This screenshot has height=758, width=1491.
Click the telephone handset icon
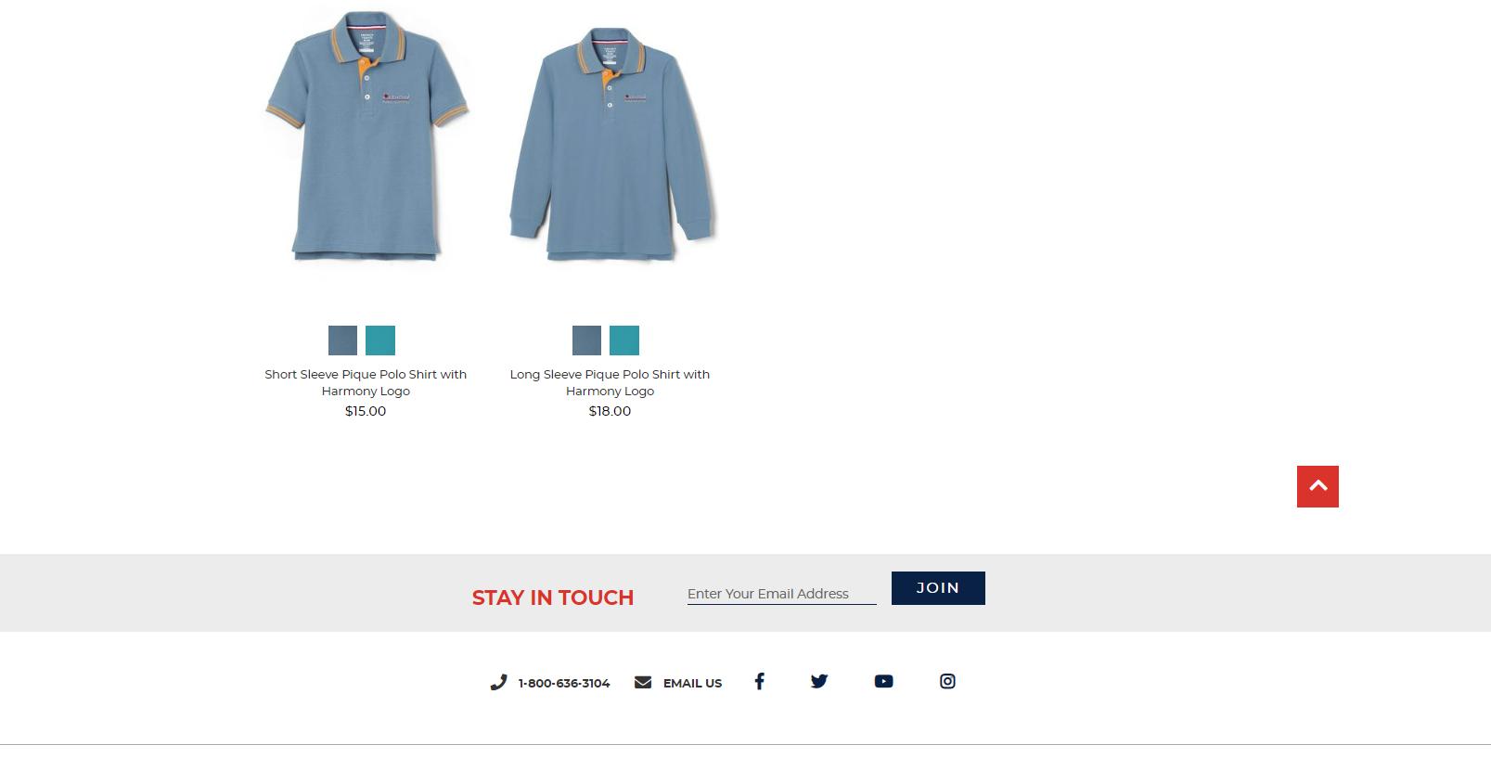(x=498, y=683)
